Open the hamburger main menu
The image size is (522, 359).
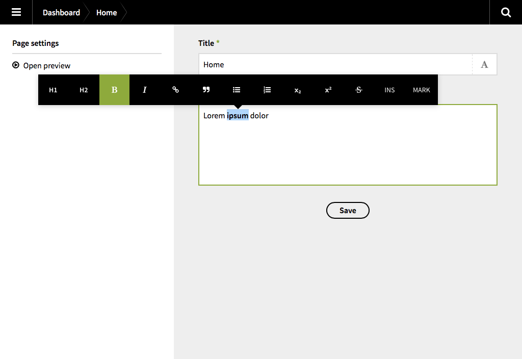[x=16, y=12]
